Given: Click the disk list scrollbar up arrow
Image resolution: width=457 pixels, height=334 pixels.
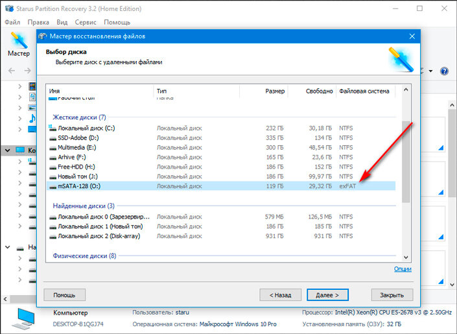Looking at the screenshot, I should click(x=406, y=90).
